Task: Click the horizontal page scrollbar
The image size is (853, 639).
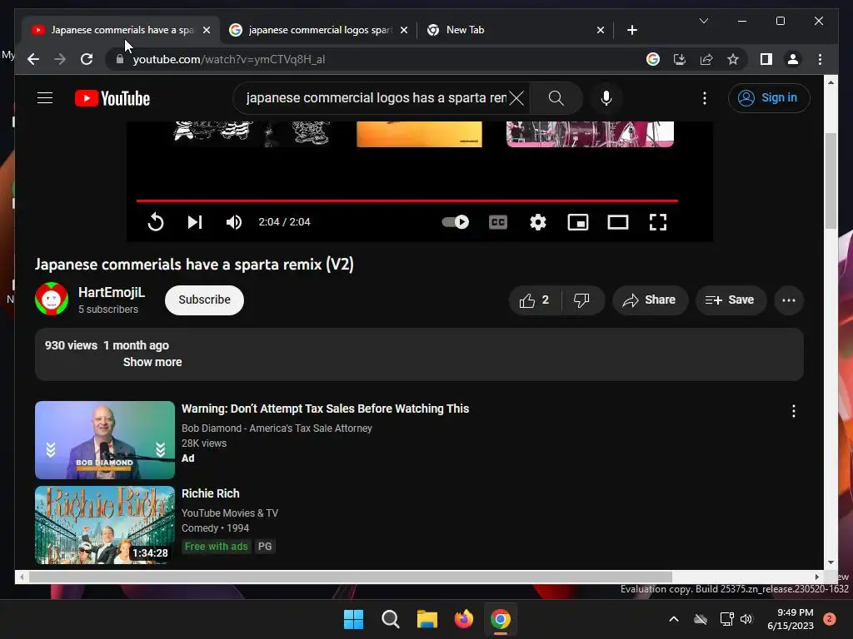Action: coord(351,577)
